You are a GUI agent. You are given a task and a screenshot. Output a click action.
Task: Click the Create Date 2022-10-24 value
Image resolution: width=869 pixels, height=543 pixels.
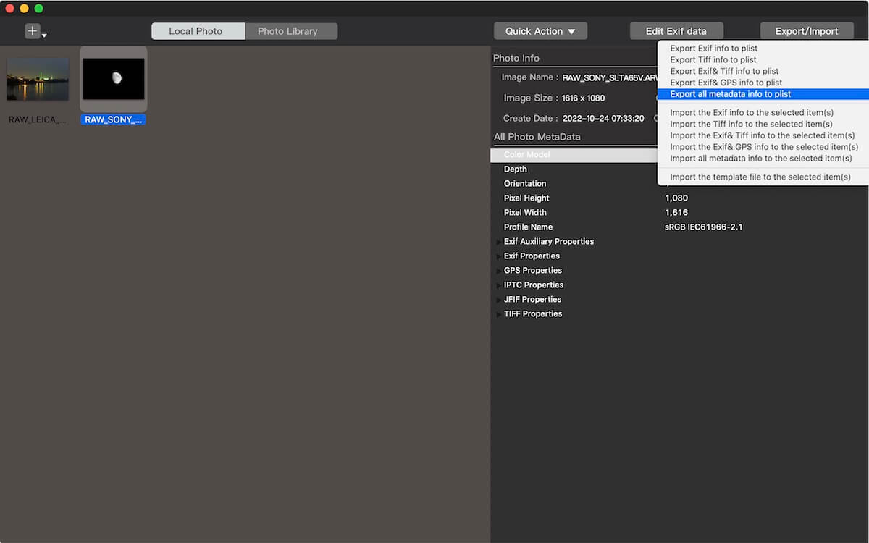point(603,118)
